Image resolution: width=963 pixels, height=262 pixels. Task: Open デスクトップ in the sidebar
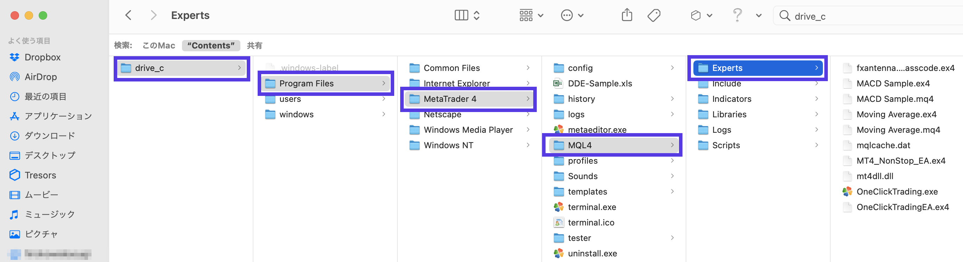[x=42, y=155]
